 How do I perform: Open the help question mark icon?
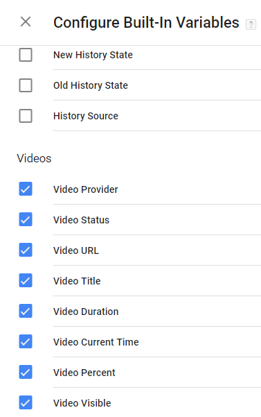tap(251, 24)
